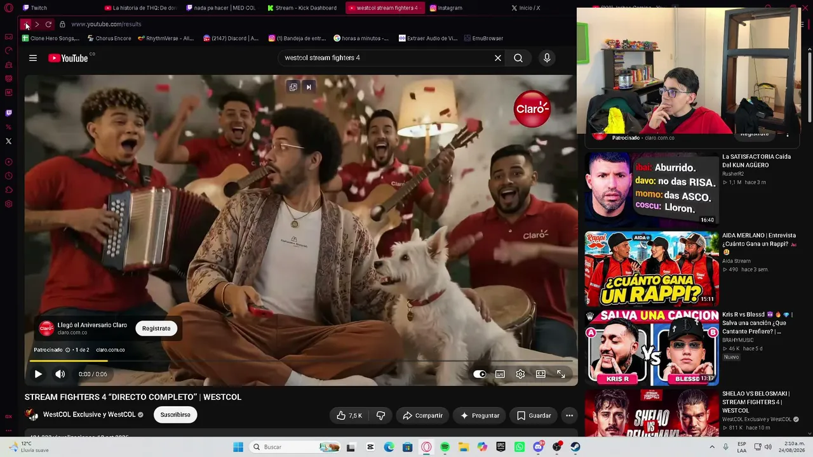Screen dimensions: 813x457
Task: Switch to La historia de THQ tab
Action: 140,8
